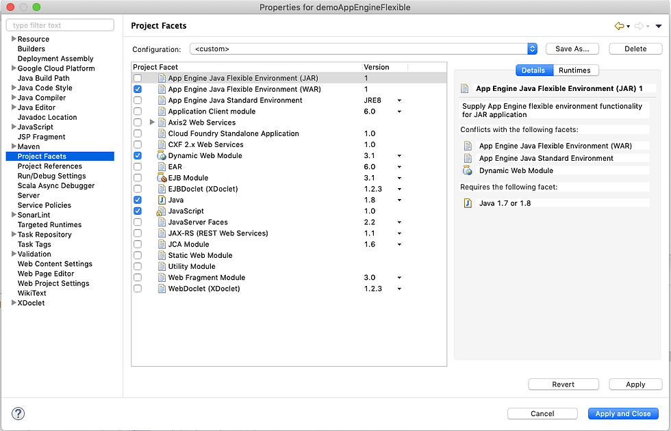671x431 pixels.
Task: Expand Axis2 Web Services tree node
Action: [152, 122]
